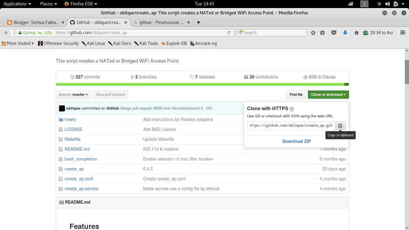Image resolution: width=409 pixels, height=230 pixels.
Task: Open the howto folder
Action: [70, 119]
